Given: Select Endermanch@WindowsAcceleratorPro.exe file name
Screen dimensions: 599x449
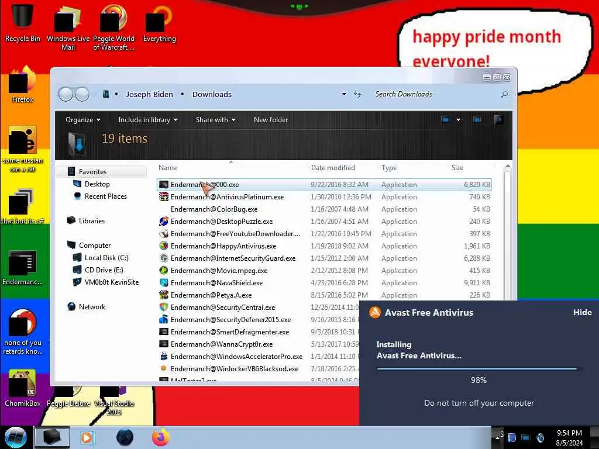Looking at the screenshot, I should (236, 357).
